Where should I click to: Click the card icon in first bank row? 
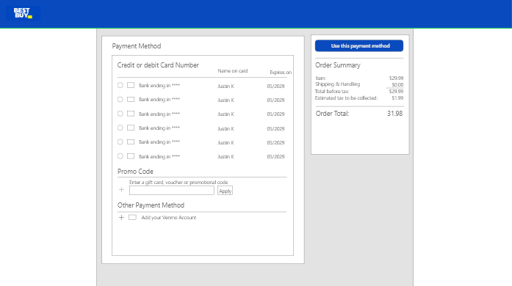coord(131,85)
